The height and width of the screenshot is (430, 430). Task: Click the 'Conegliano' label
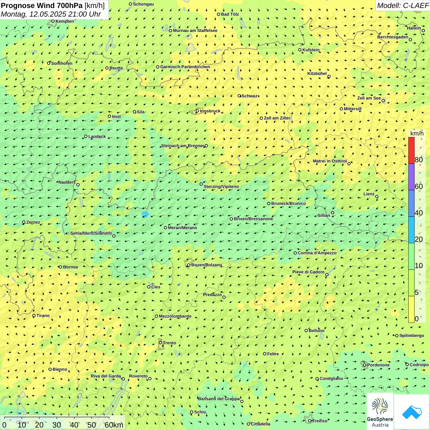pos(331,378)
